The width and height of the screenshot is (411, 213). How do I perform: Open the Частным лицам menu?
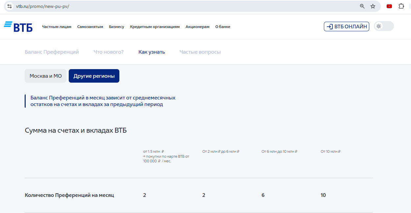tap(57, 27)
